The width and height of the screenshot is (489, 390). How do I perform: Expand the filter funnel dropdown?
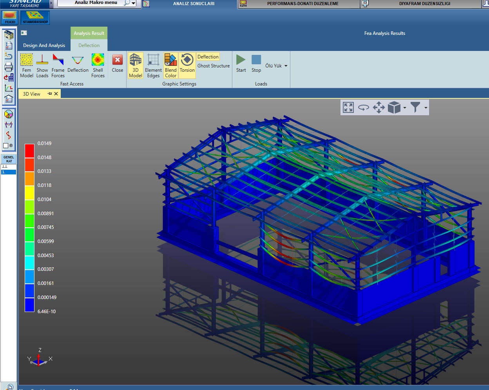[426, 107]
